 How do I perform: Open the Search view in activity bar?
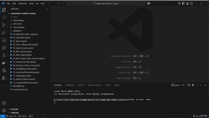click(x=4, y=17)
